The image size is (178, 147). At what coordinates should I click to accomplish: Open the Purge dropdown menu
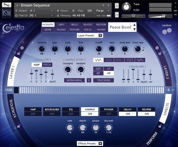pyautogui.click(x=103, y=11)
